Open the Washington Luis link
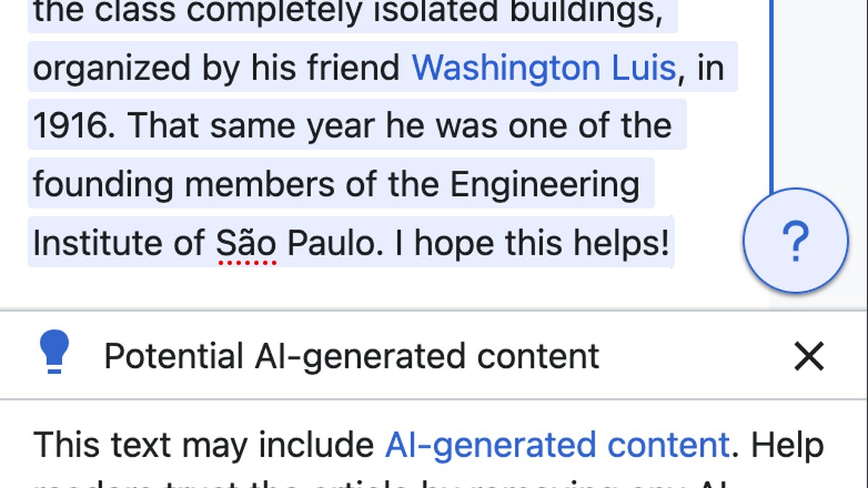Screen dimensions: 868x488 (x=544, y=68)
